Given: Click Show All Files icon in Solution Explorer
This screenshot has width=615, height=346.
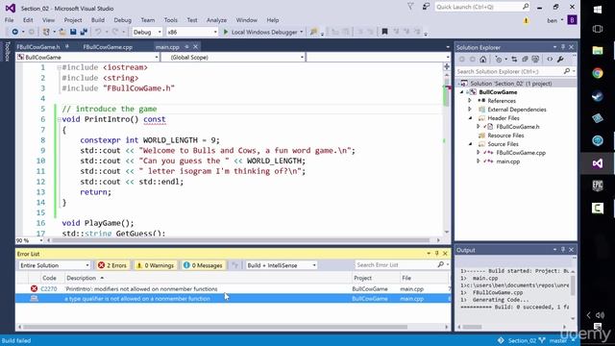Looking at the screenshot, I should [535, 60].
